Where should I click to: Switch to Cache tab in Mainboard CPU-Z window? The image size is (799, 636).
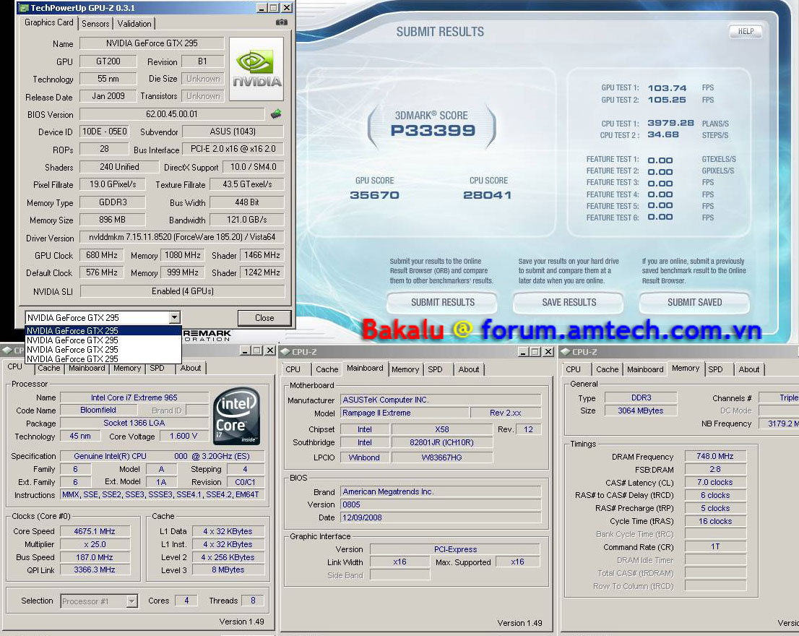coord(327,369)
